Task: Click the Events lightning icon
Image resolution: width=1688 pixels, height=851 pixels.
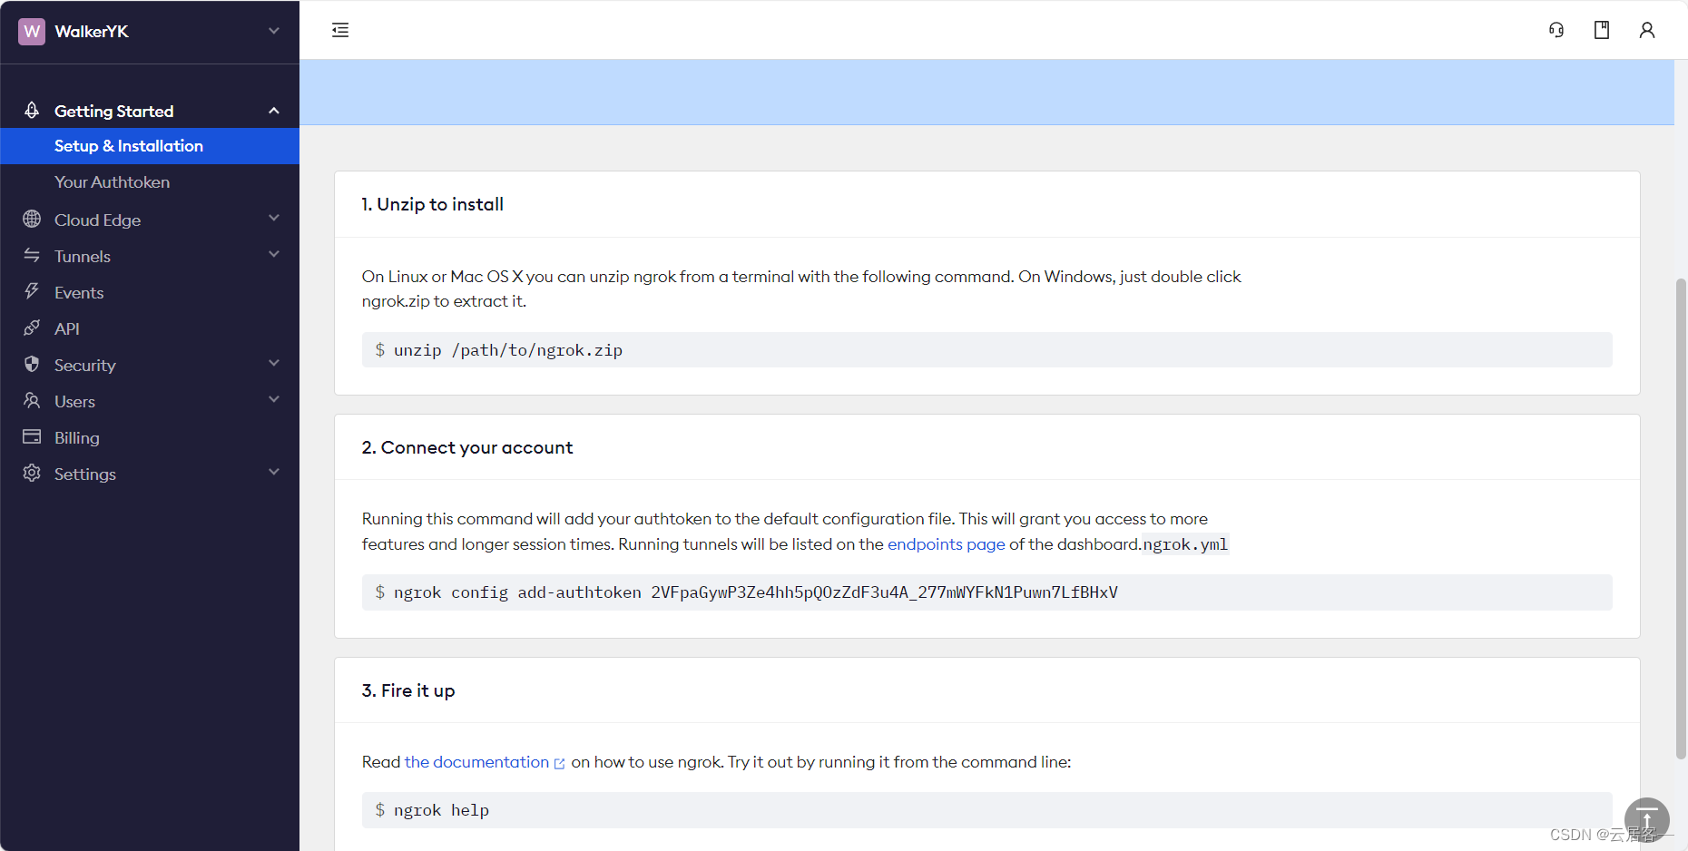Action: 32,291
